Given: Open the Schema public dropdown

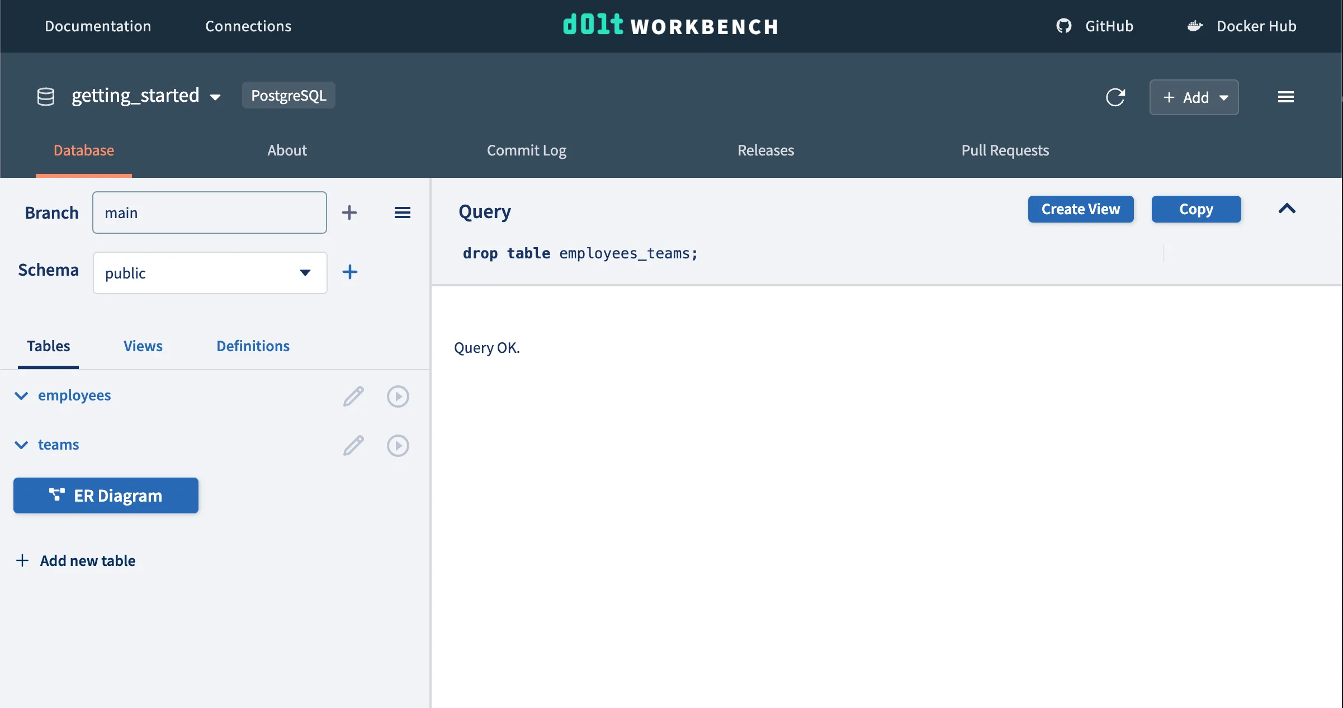Looking at the screenshot, I should pyautogui.click(x=210, y=273).
